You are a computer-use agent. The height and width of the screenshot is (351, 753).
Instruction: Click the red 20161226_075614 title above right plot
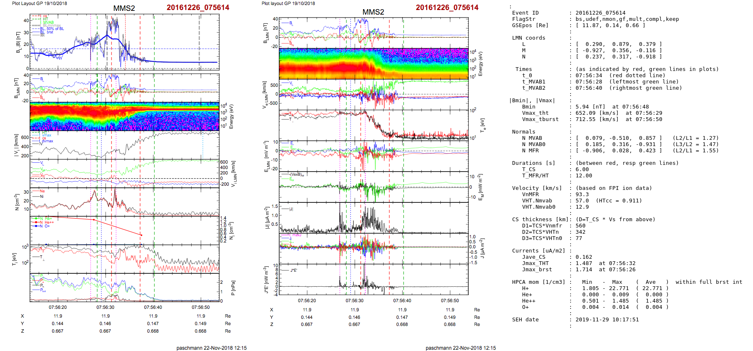click(447, 8)
